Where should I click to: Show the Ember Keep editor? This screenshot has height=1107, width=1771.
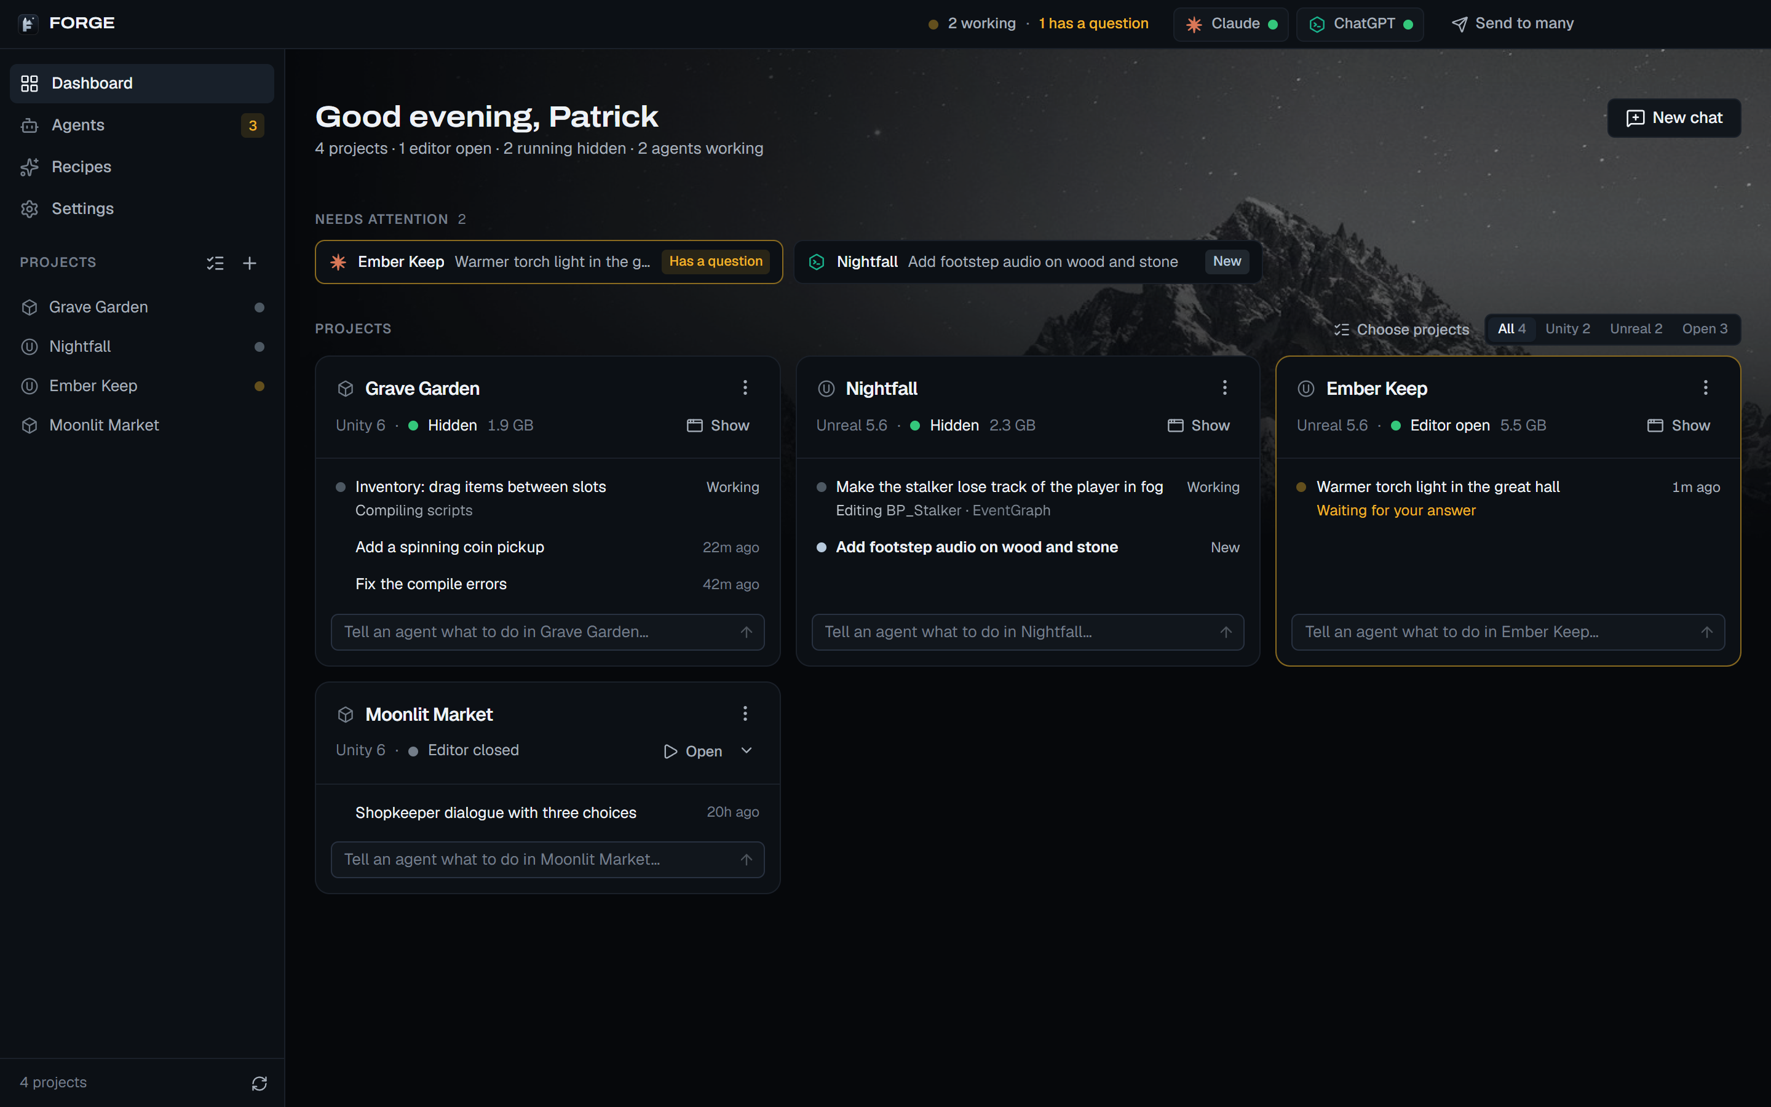point(1679,426)
